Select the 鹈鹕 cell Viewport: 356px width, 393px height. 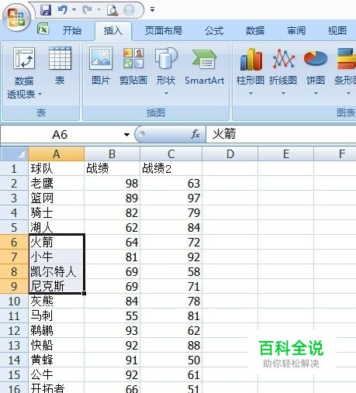[56, 331]
